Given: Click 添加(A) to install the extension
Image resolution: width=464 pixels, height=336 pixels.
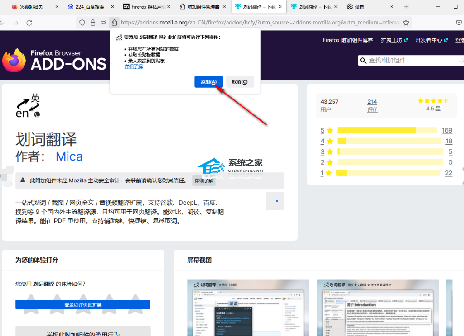Looking at the screenshot, I should (208, 82).
